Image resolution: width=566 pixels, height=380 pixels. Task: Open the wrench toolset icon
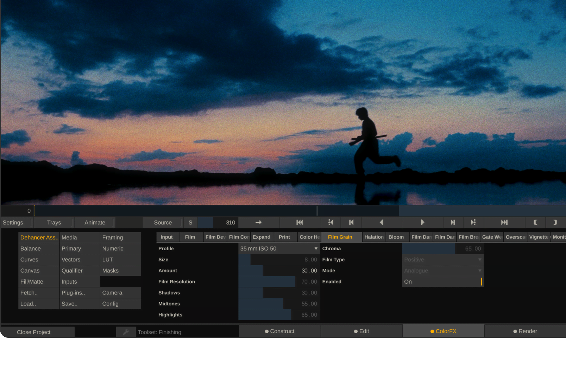tap(126, 332)
